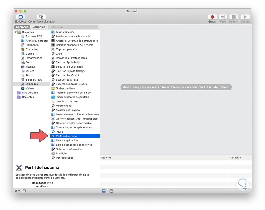Select Leer texto con voz action
This screenshot has height=210, width=265.
point(75,101)
